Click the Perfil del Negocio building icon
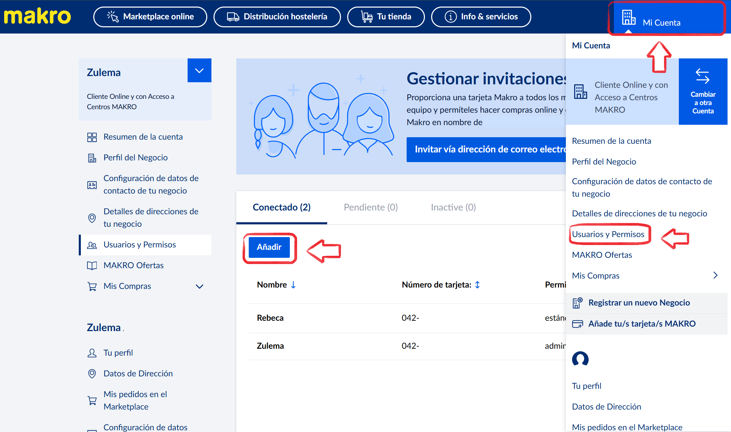731x432 pixels. (92, 158)
